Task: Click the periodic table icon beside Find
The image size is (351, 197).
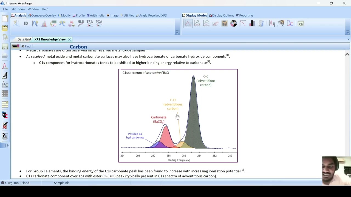Action: pos(16,46)
